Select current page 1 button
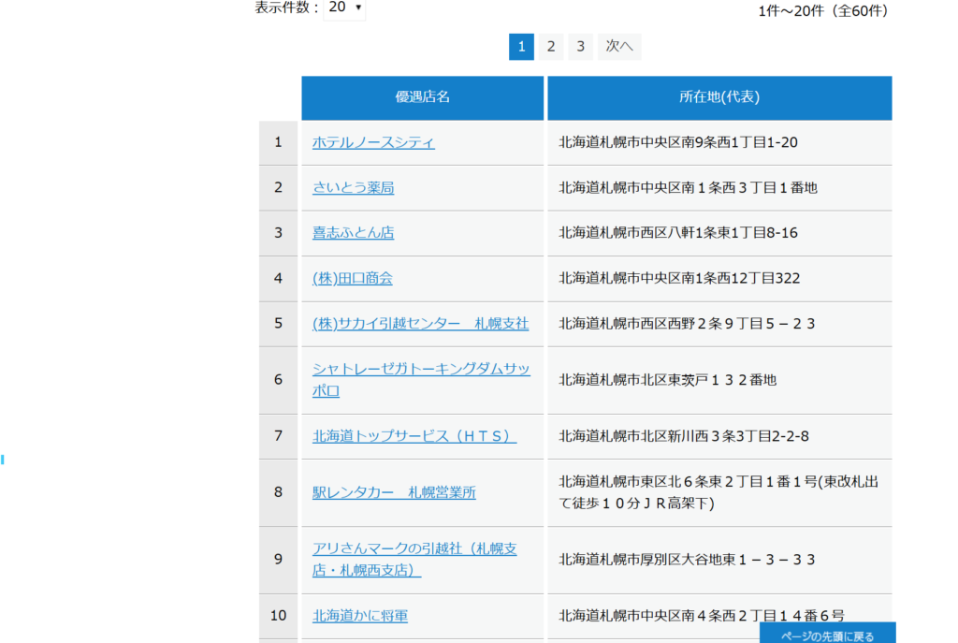The image size is (958, 643). click(x=521, y=46)
